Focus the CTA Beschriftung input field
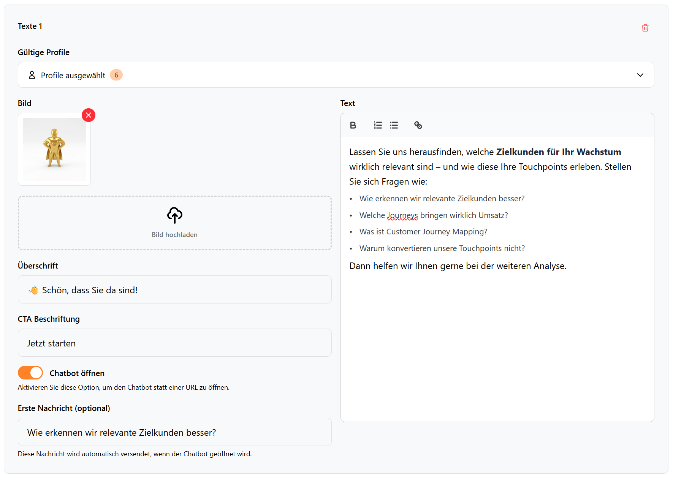 (x=175, y=343)
